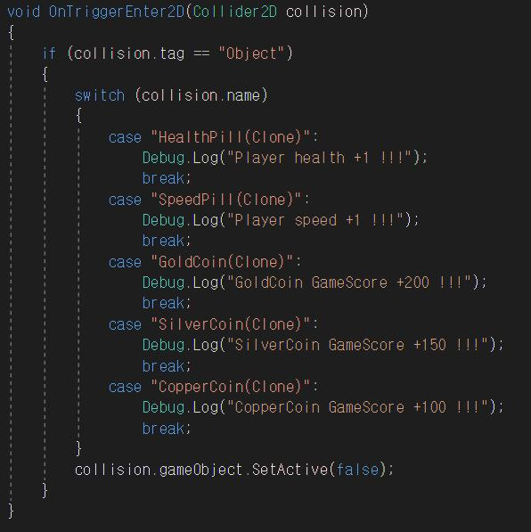This screenshot has height=532, width=531.
Task: Click the "==" operator in the if condition
Action: click(201, 53)
